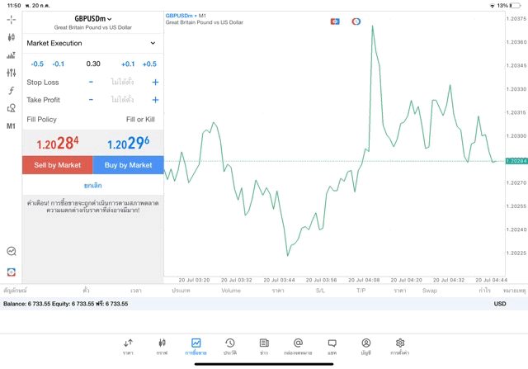Select the crosshair tool in left sidebar

tap(11, 20)
